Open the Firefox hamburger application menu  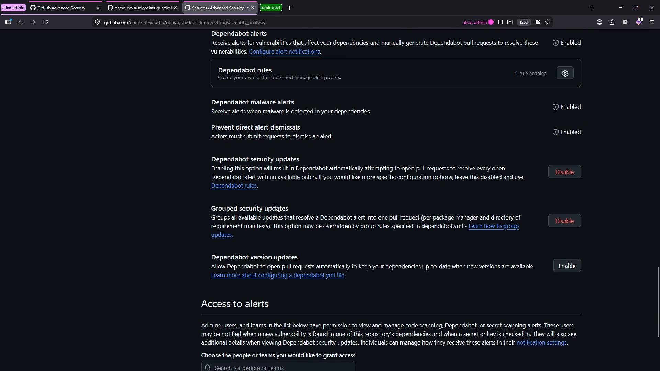coord(652,22)
